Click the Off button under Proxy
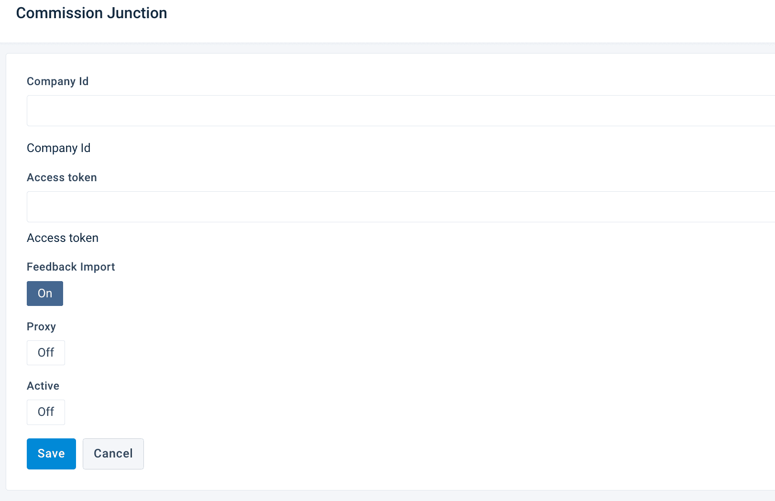This screenshot has height=501, width=775. [x=46, y=353]
